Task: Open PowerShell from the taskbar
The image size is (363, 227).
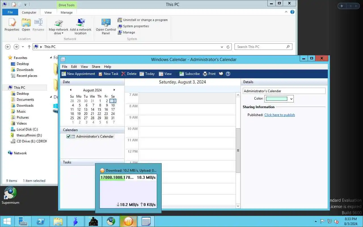Action: (40, 221)
